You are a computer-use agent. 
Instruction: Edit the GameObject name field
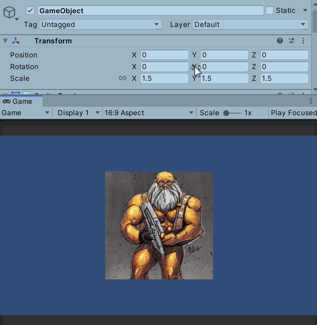(151, 11)
